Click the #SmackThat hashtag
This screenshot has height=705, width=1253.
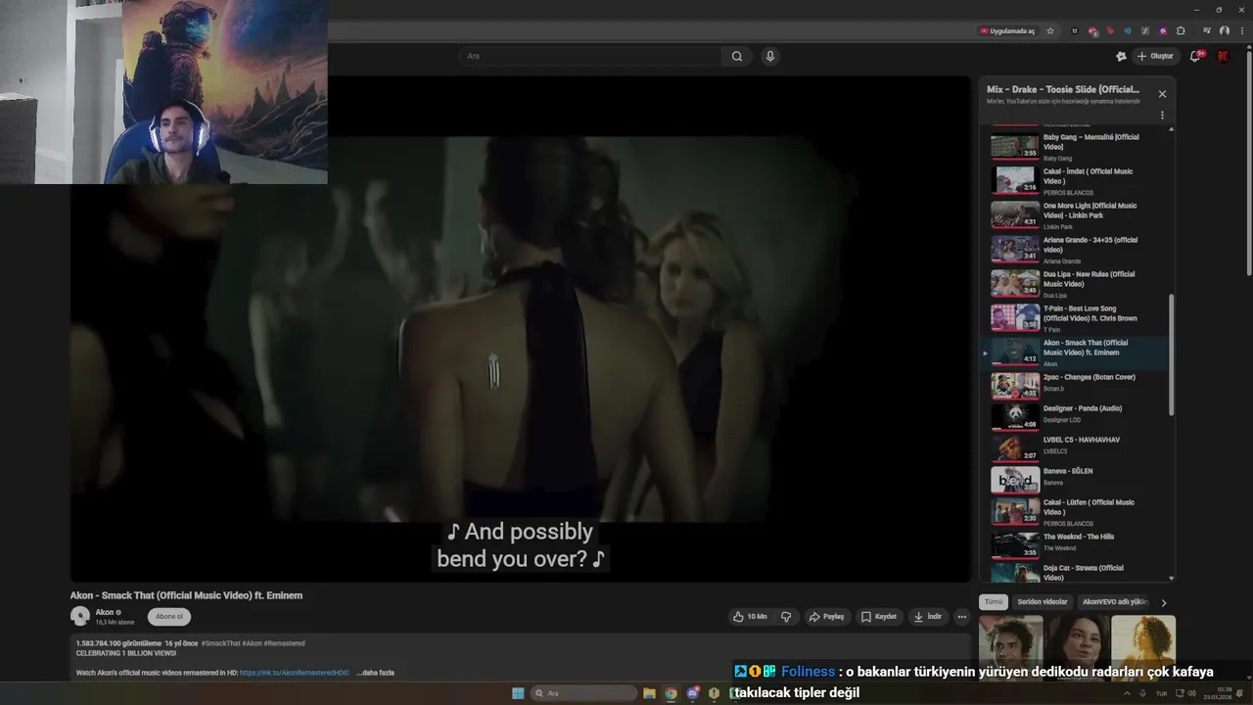pyautogui.click(x=220, y=643)
